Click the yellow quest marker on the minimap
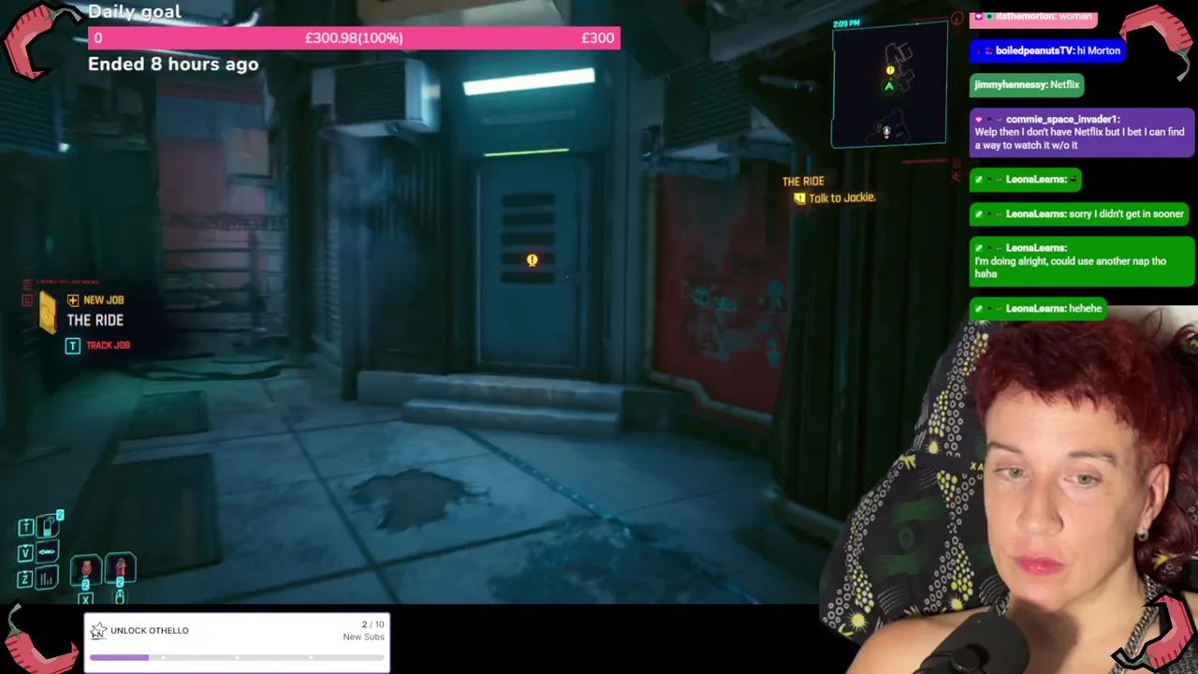This screenshot has width=1198, height=674. 890,70
